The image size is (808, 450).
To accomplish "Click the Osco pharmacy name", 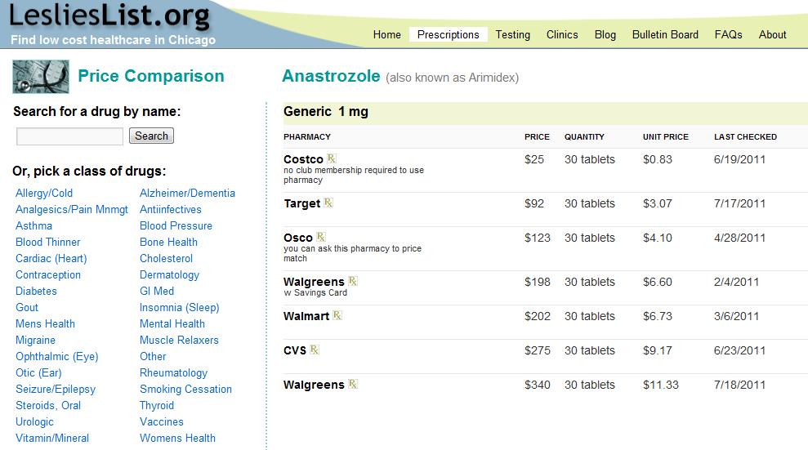I will coord(298,238).
